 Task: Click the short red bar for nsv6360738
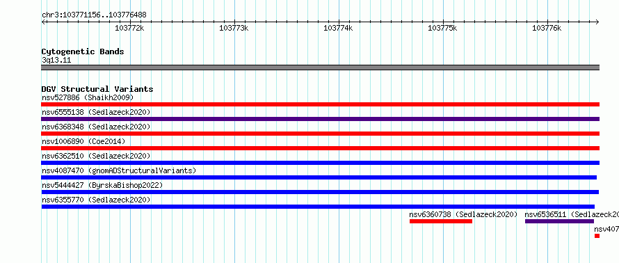point(441,221)
